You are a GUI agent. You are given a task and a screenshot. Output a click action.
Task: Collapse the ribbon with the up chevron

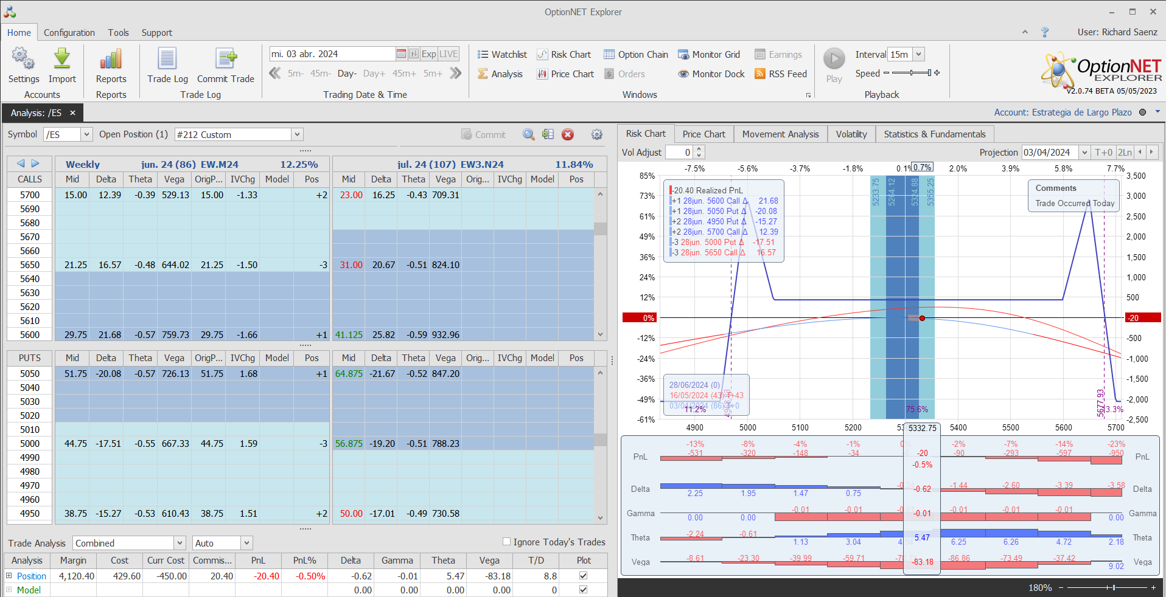(x=1025, y=32)
